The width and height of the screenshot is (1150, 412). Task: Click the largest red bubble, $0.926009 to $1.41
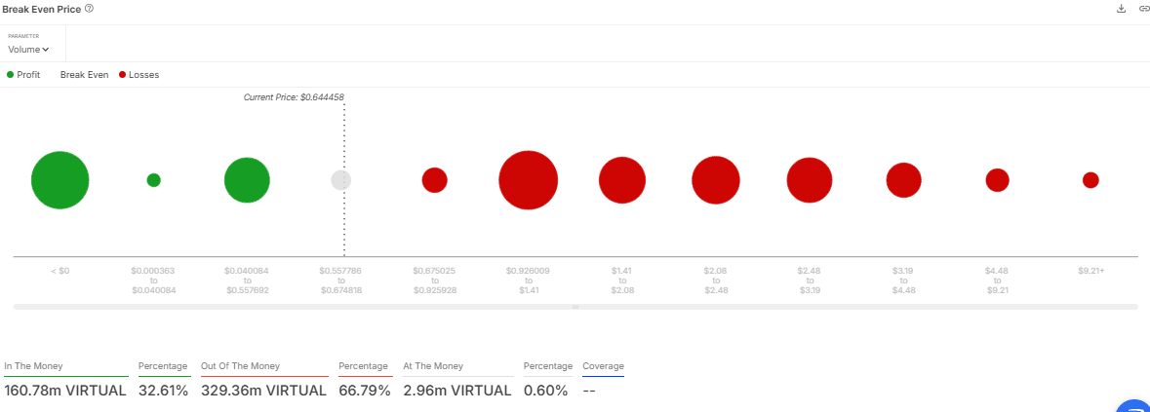528,180
